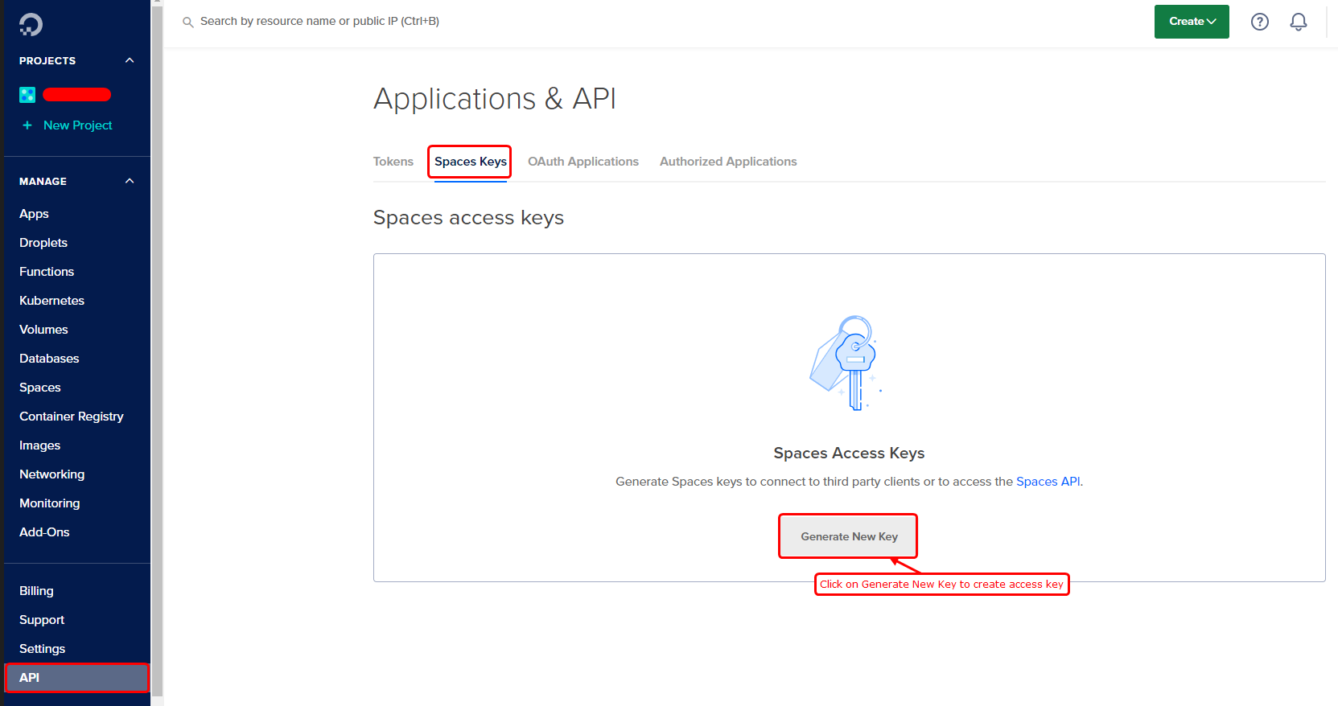Click the plus icon beside New Project
This screenshot has height=706, width=1338.
[27, 125]
